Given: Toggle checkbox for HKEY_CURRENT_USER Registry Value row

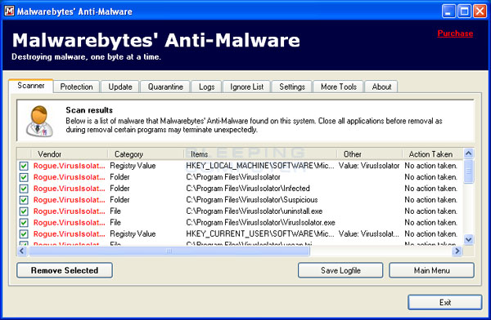Looking at the screenshot, I should point(24,233).
